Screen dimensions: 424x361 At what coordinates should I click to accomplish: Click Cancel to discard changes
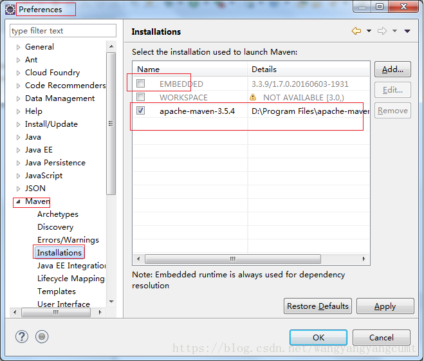point(382,337)
